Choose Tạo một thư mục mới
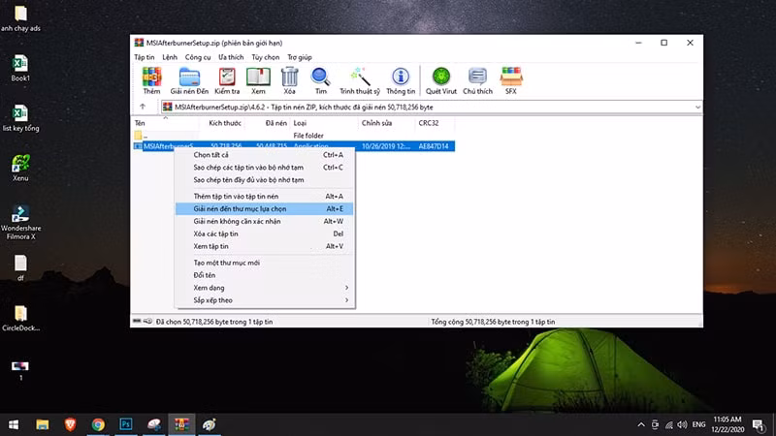 (x=264, y=263)
